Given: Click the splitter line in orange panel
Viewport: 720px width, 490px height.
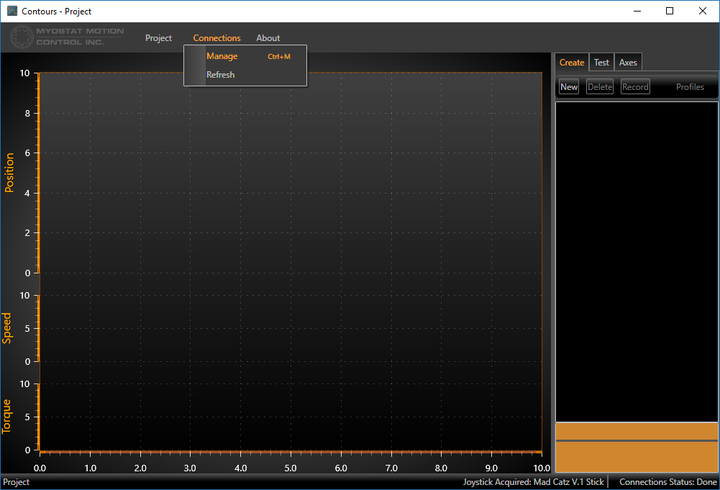Looking at the screenshot, I should tap(637, 440).
